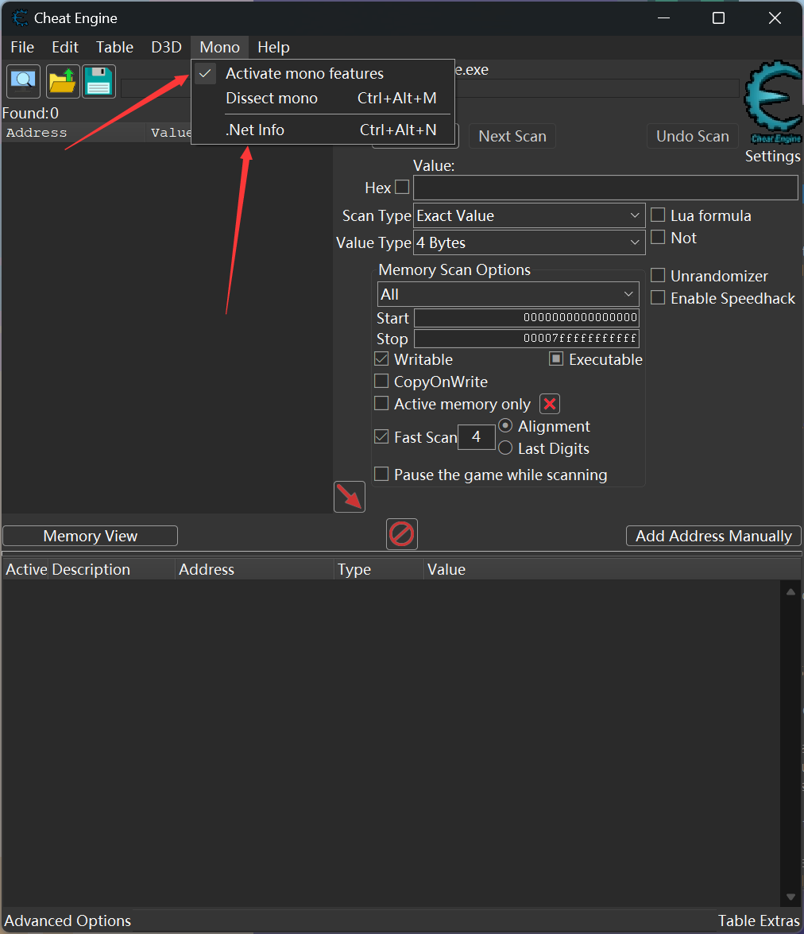Screen dimensions: 804x934
Task: Select .Net Info menu entry
Action: coord(323,130)
